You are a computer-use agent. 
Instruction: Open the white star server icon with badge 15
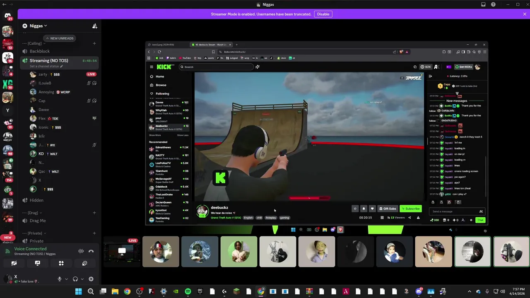pyautogui.click(x=7, y=58)
